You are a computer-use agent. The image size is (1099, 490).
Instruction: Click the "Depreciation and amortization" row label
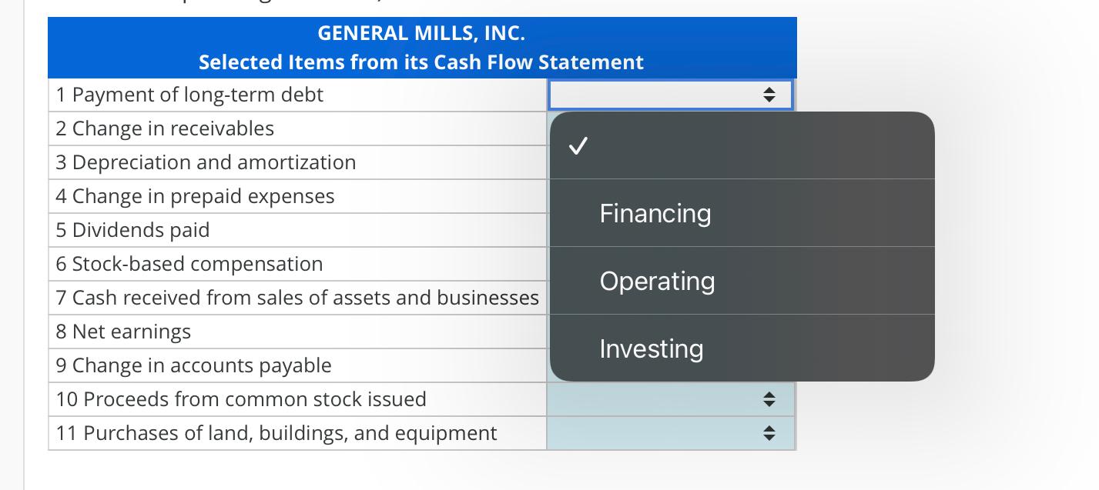(206, 162)
